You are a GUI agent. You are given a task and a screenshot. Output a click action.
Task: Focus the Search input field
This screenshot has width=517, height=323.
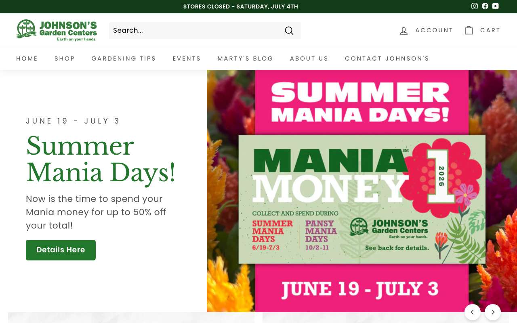coord(196,30)
